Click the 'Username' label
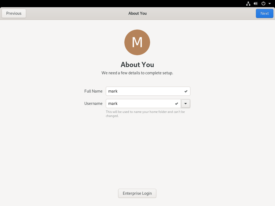This screenshot has height=206, width=275. [93, 104]
